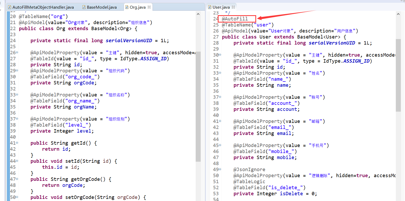The width and height of the screenshot is (405, 201).
Task: Collapse the fold marker at User.java line 49
Action: click(x=220, y=169)
